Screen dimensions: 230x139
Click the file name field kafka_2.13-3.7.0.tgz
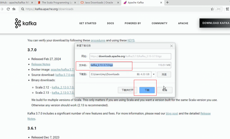pos(130,65)
